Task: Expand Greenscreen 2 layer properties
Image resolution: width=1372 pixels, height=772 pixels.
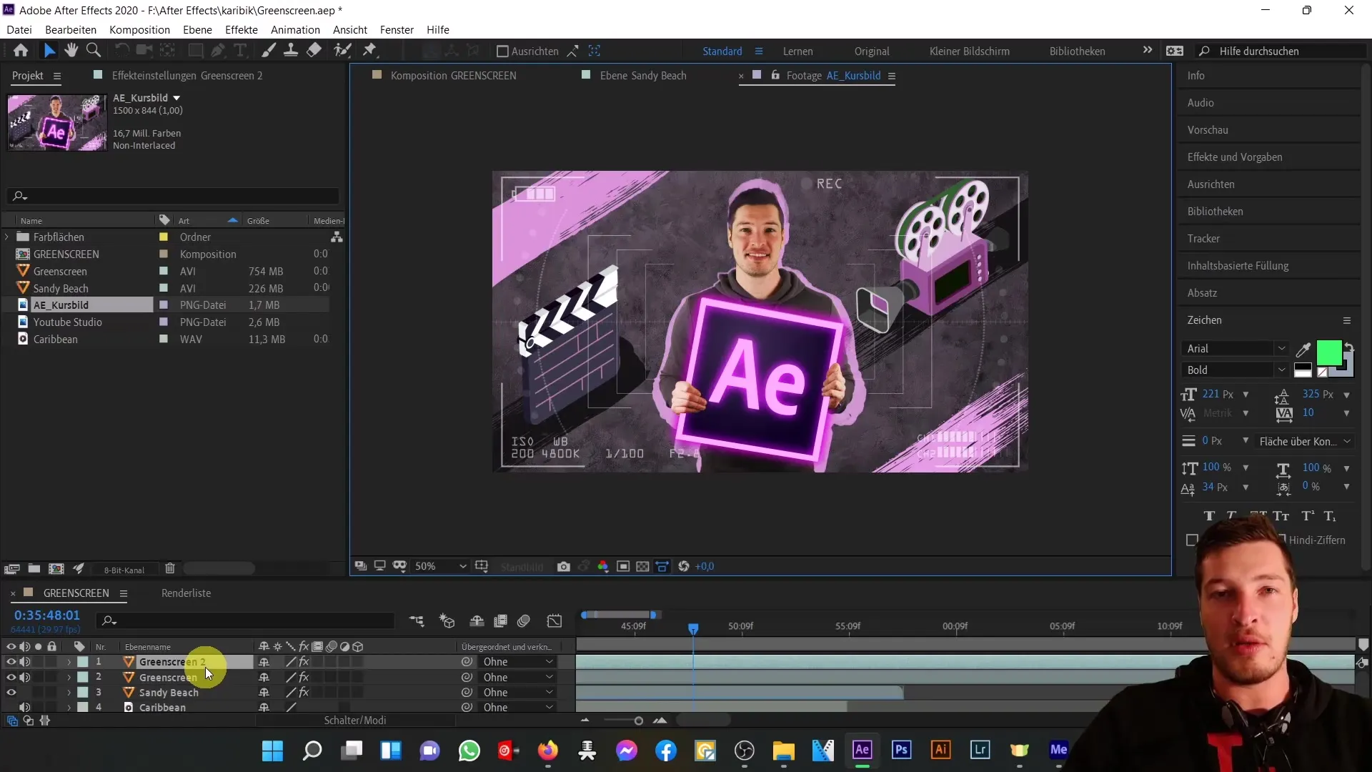Action: click(x=69, y=663)
